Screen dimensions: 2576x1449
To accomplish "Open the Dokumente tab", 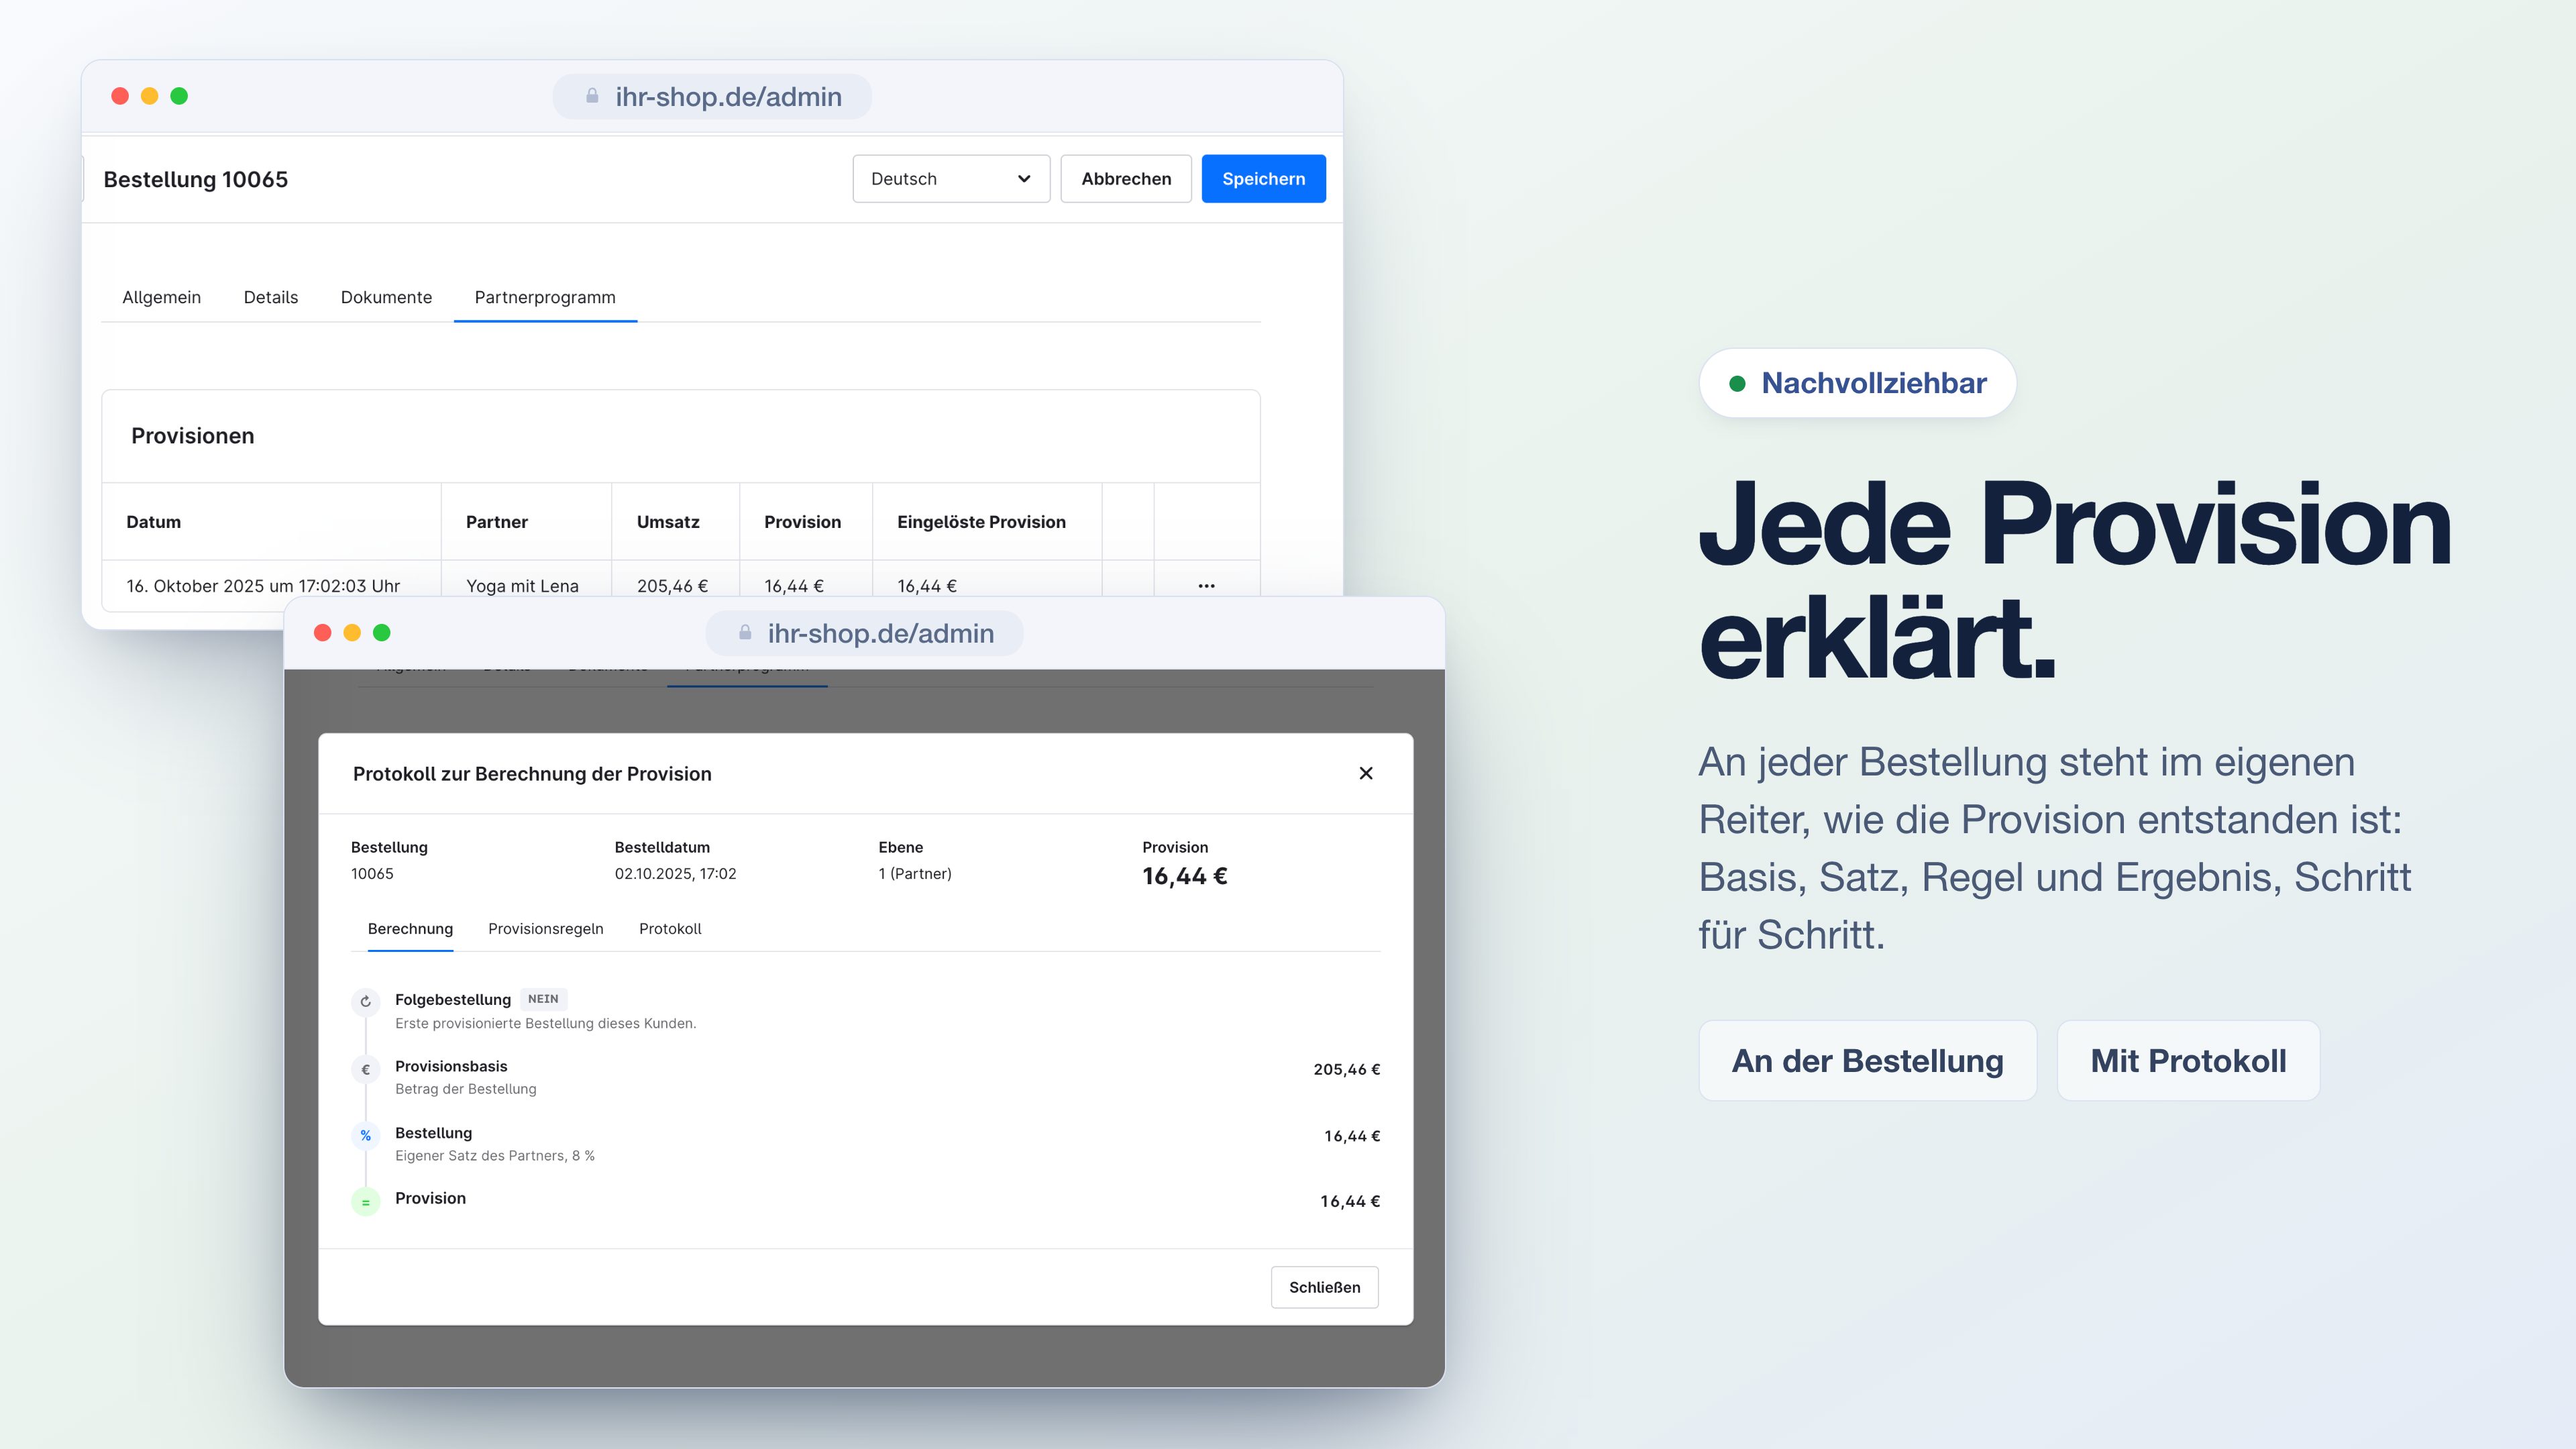I will [x=386, y=297].
